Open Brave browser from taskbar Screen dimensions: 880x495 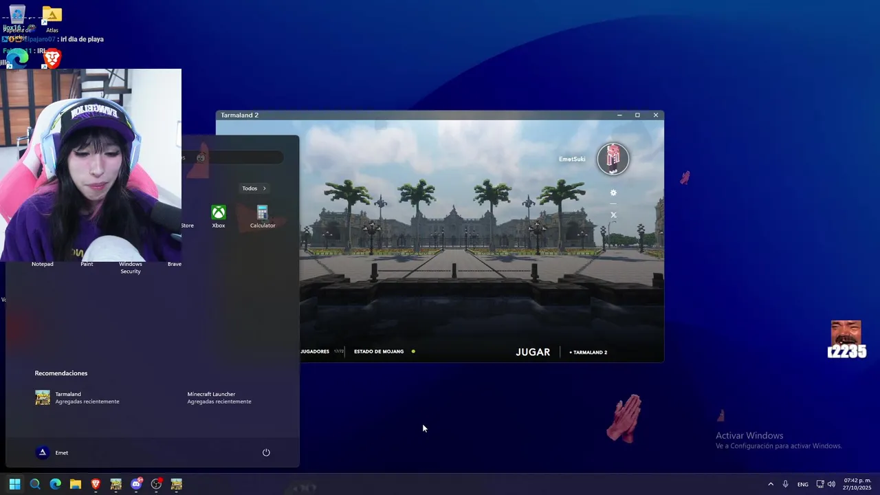tap(96, 484)
